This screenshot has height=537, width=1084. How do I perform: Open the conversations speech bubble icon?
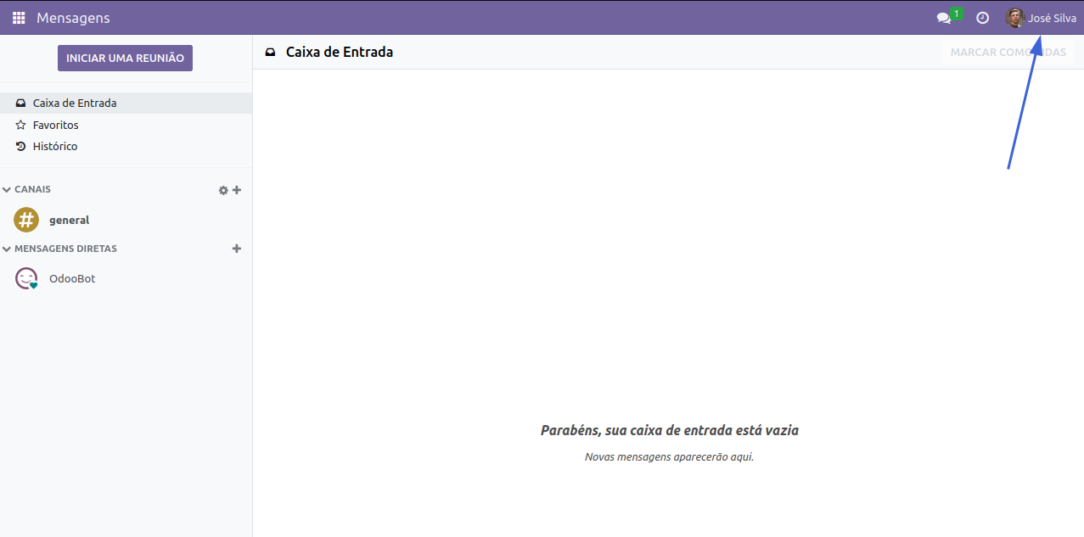(943, 18)
